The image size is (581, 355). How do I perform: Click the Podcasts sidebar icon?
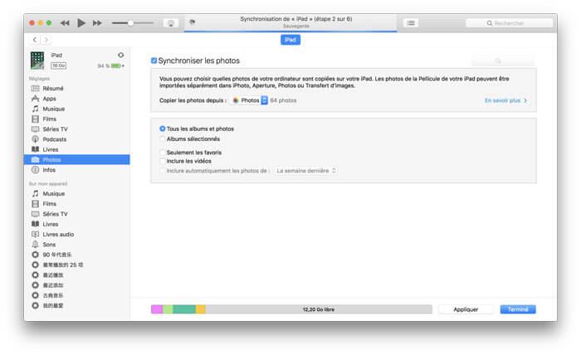[x=35, y=139]
